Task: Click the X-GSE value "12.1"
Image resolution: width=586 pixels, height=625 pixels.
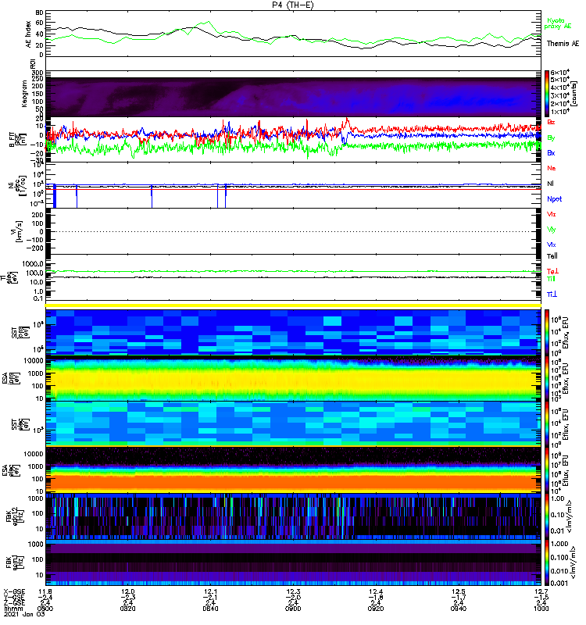Action: [210, 591]
